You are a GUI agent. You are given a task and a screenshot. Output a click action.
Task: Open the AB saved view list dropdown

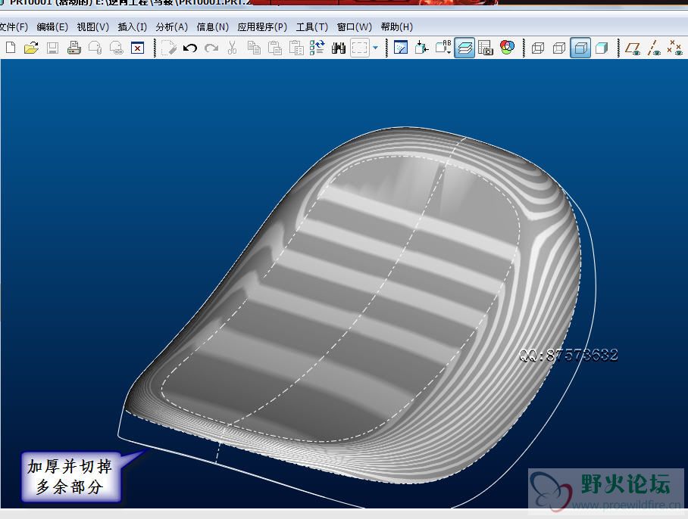click(x=443, y=48)
